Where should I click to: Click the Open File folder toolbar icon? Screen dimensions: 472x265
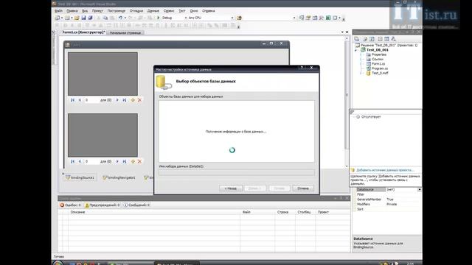click(x=77, y=18)
